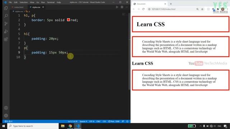Viewport: 230px width, 129px height.
Task: Click the CSS language mode indicator
Action: coord(104,121)
